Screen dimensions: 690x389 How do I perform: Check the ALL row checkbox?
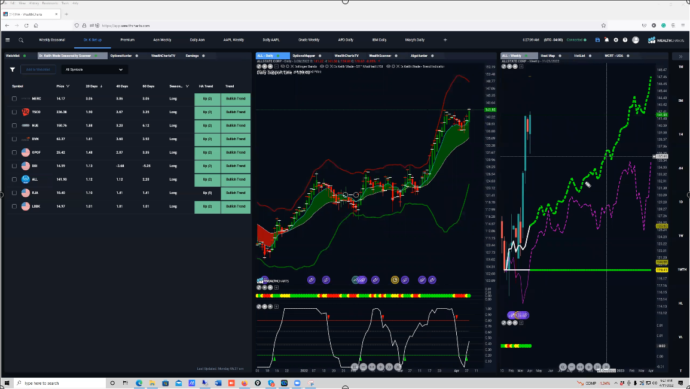[x=14, y=180]
